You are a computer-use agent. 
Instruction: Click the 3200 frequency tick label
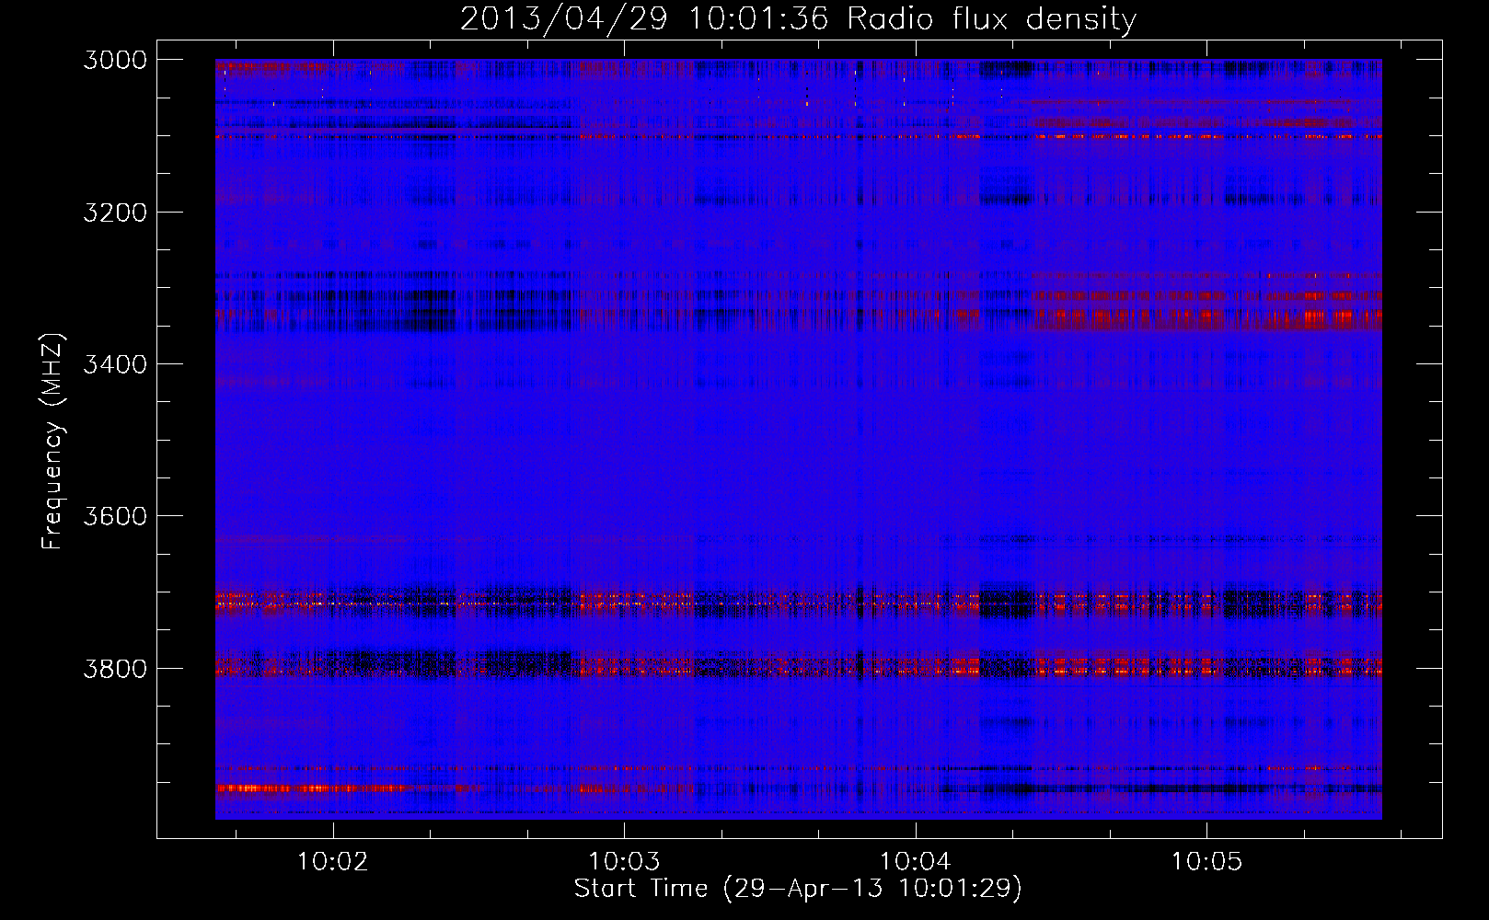tap(115, 213)
